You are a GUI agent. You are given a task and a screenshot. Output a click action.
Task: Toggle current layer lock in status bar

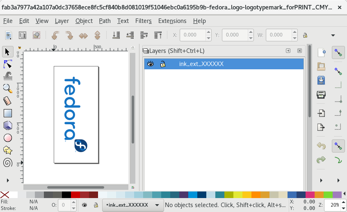click(x=96, y=205)
